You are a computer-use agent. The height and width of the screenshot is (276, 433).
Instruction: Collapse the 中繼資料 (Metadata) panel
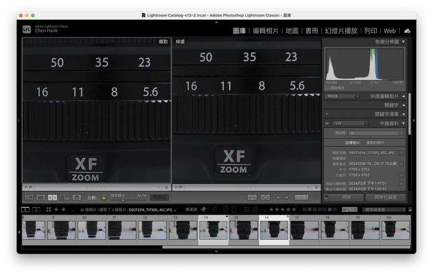tap(404, 123)
